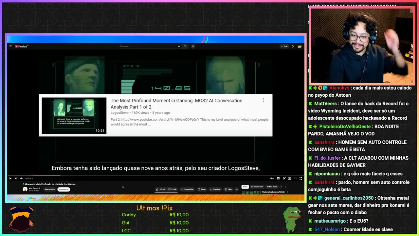Show more filter chips arrow
The image size is (419, 236).
(286, 187)
